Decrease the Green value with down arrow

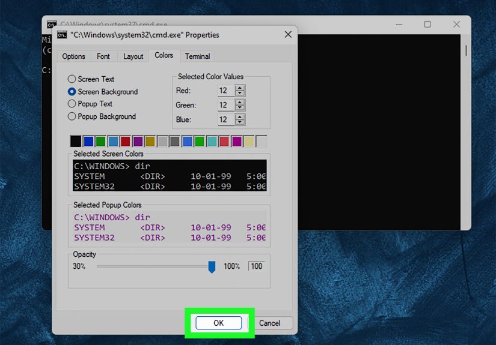[x=240, y=107]
